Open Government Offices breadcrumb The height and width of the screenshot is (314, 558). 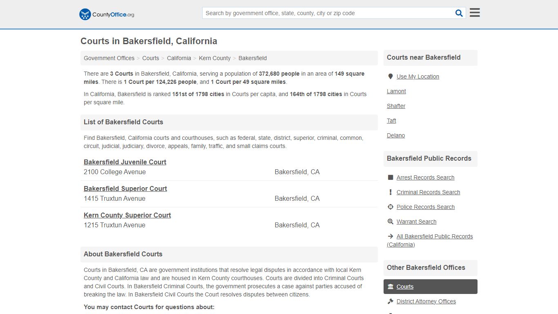click(x=109, y=58)
